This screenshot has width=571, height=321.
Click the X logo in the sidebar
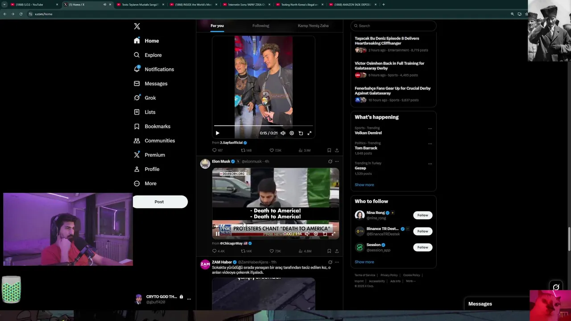point(137,26)
